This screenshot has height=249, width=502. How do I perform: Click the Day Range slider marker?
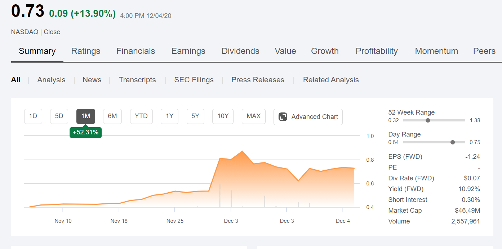[453, 142]
